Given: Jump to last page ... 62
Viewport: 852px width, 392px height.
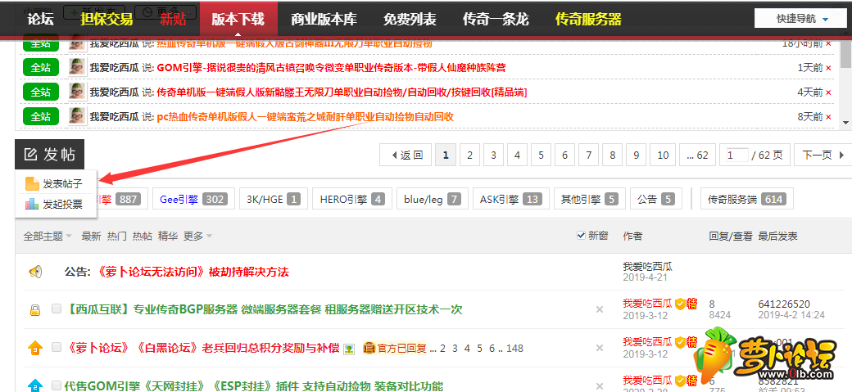Looking at the screenshot, I should coord(697,155).
